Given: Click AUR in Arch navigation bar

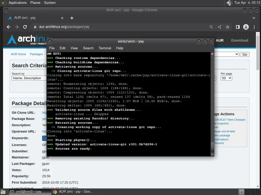Looking at the screenshot, I should (x=219, y=40).
